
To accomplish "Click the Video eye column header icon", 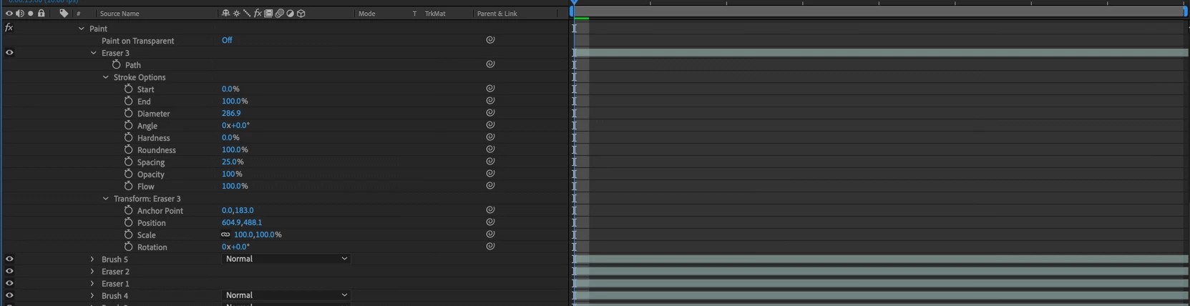I will pyautogui.click(x=9, y=13).
